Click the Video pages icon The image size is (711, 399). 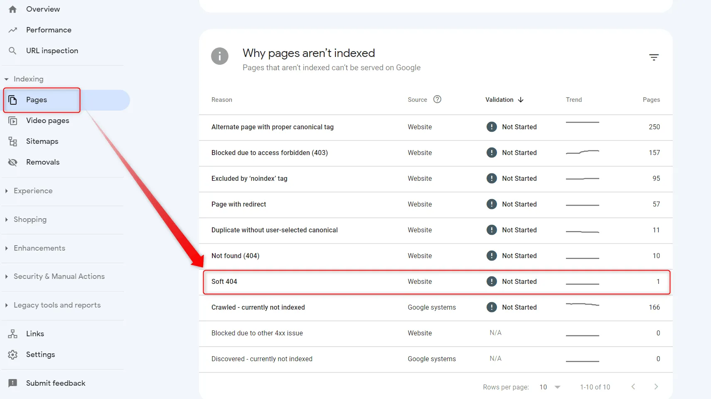pyautogui.click(x=13, y=121)
